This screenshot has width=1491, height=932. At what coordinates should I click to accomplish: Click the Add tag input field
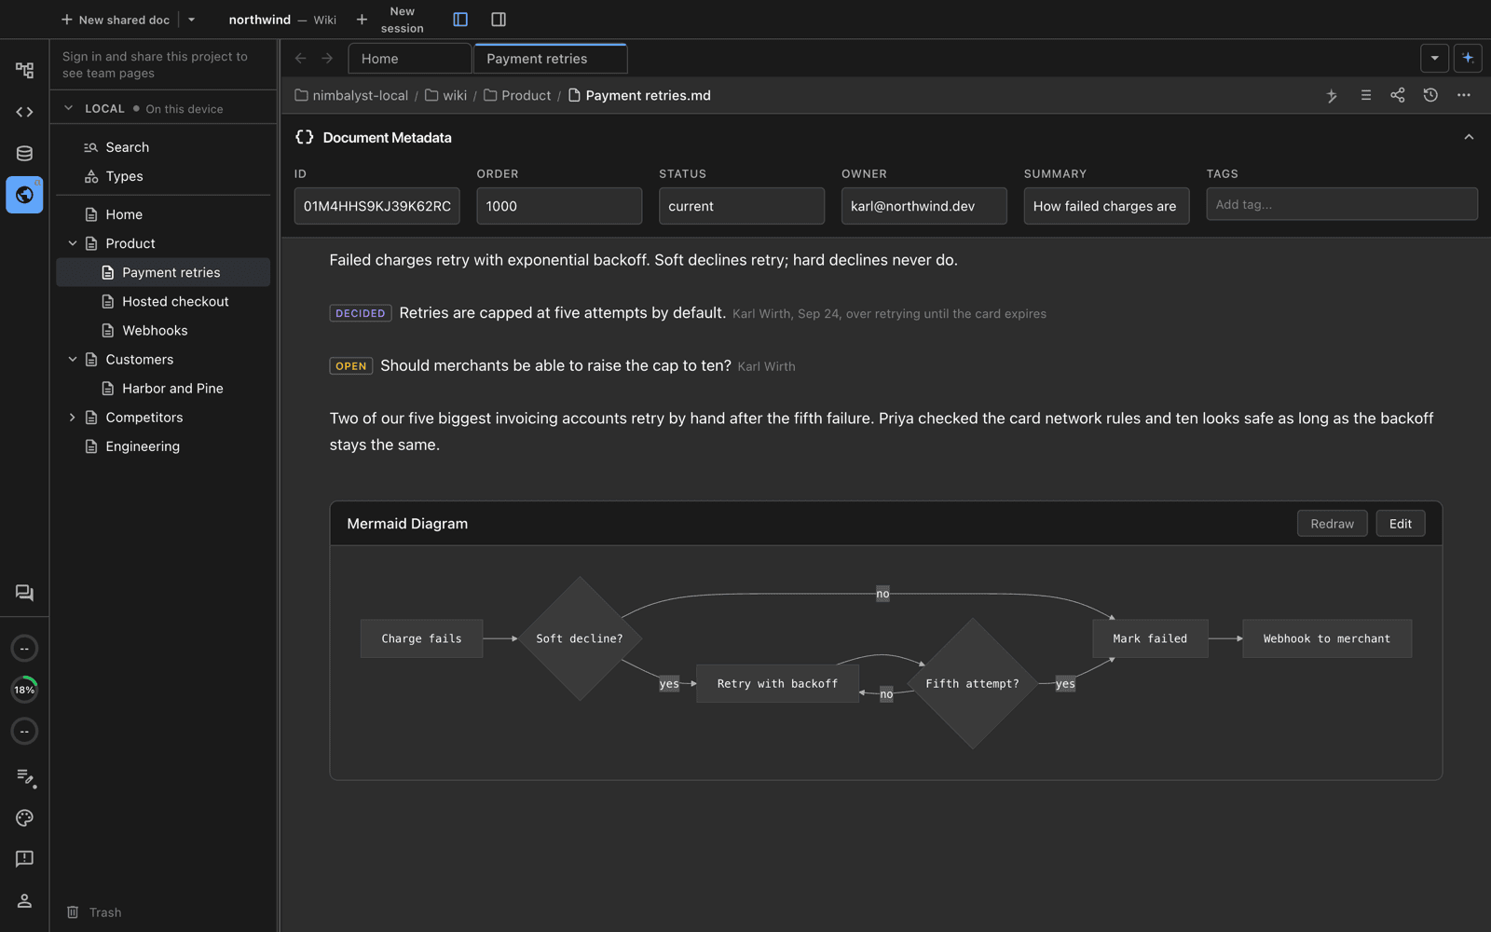click(x=1342, y=204)
